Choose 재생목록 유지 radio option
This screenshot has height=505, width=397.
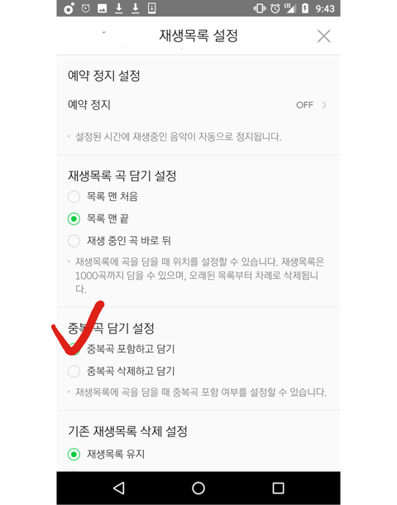(74, 454)
